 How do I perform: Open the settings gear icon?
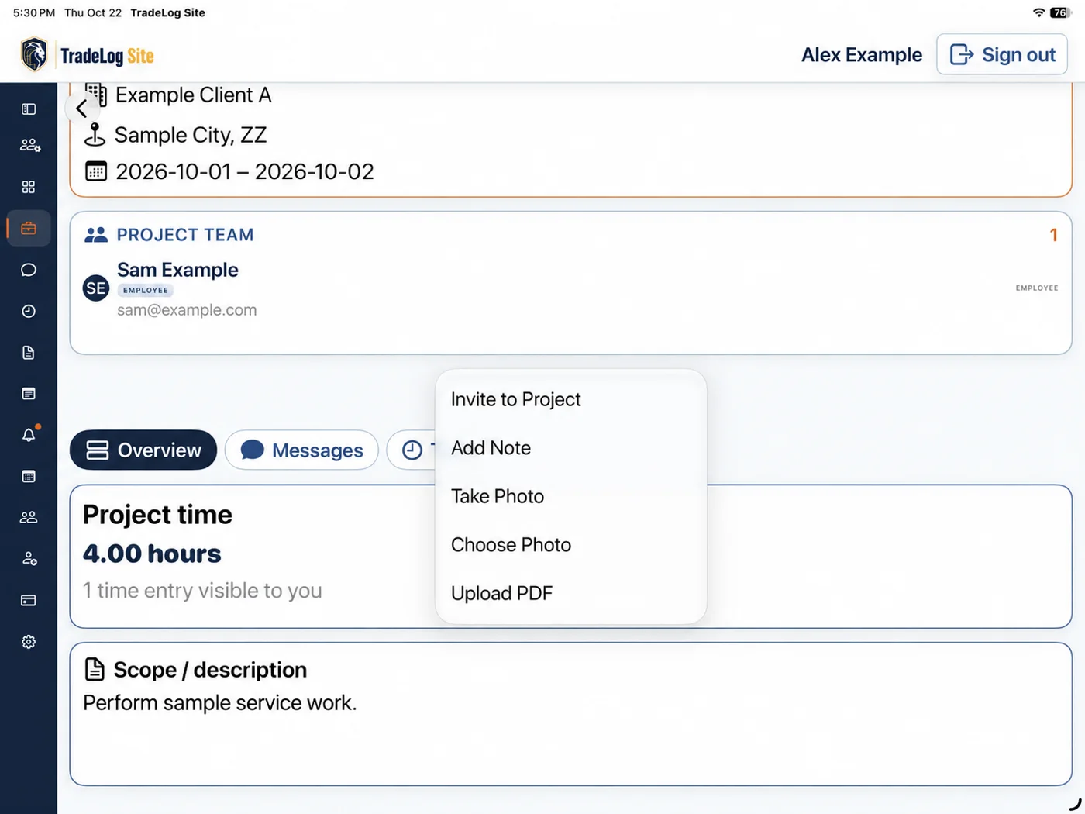29,642
